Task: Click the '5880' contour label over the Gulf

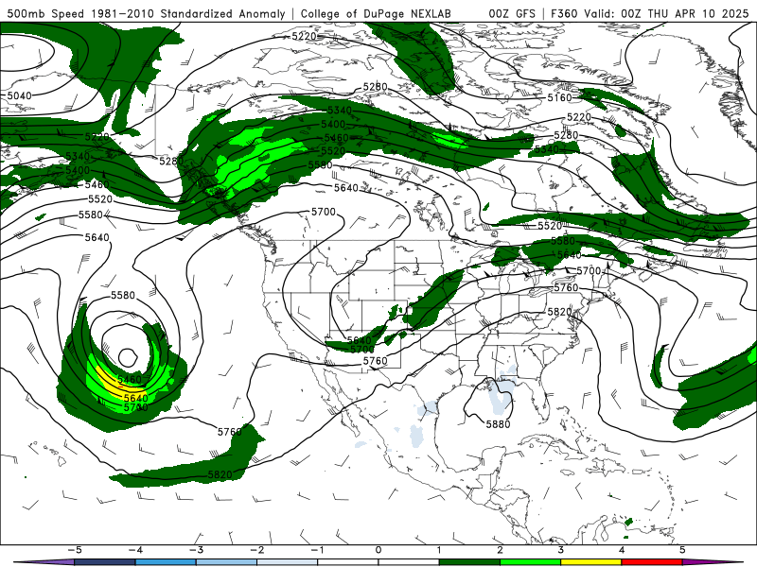Action: (x=498, y=424)
